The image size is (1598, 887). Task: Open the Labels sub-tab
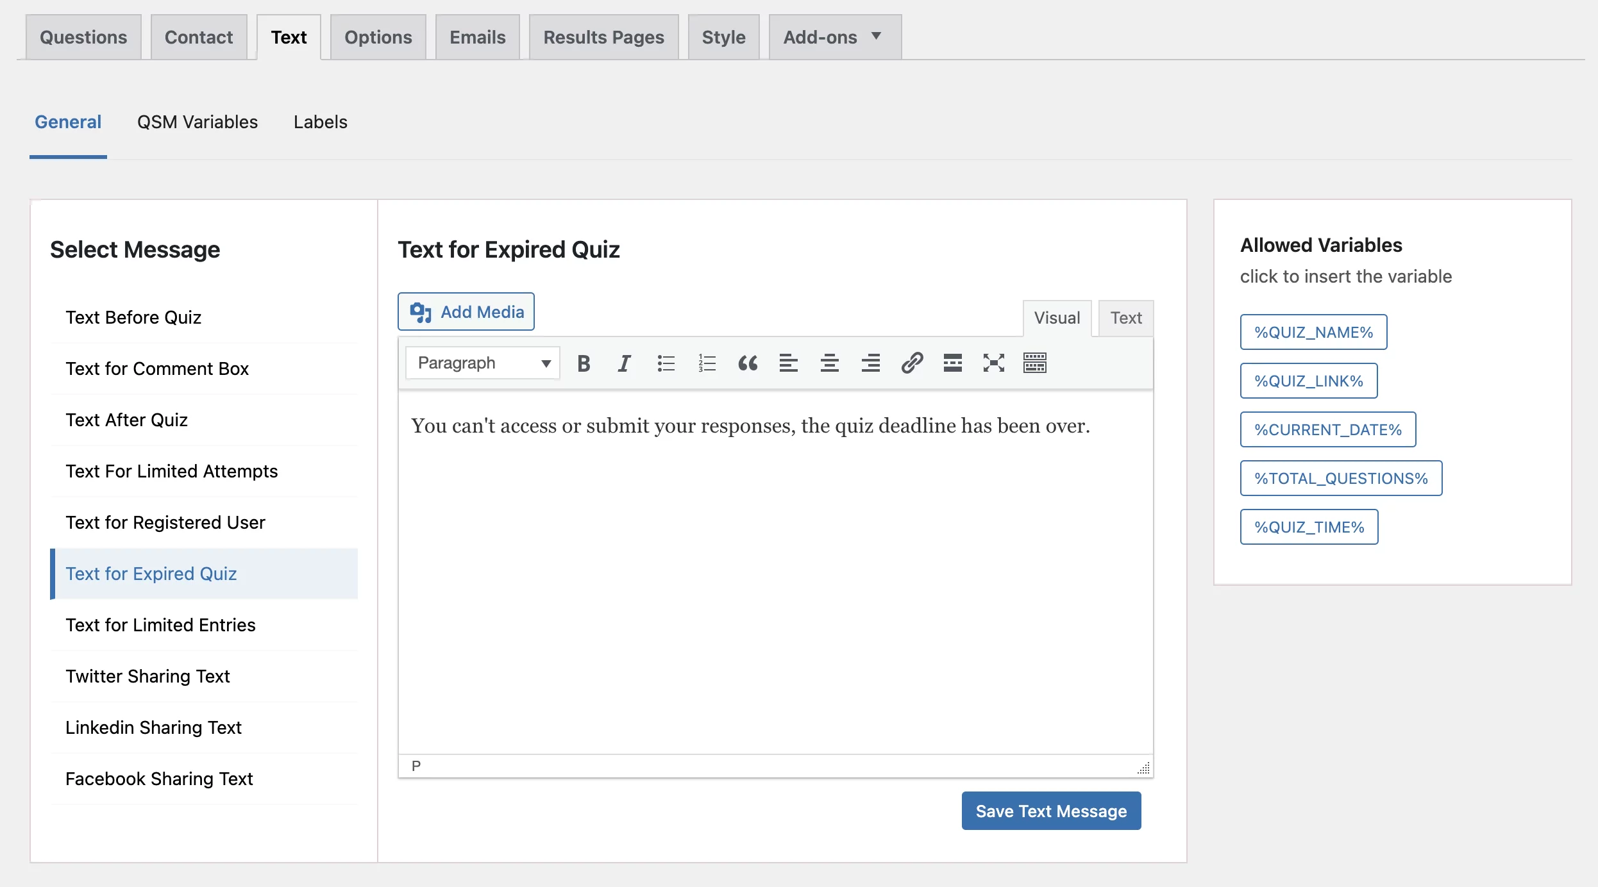321,122
